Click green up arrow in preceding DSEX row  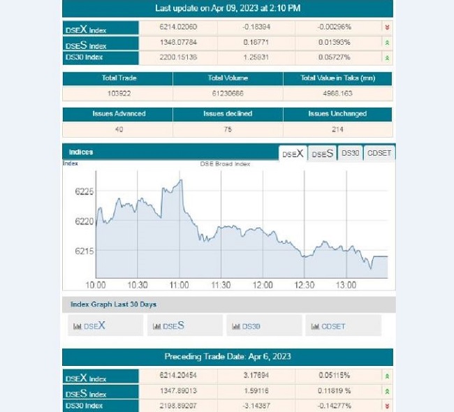pyautogui.click(x=387, y=376)
